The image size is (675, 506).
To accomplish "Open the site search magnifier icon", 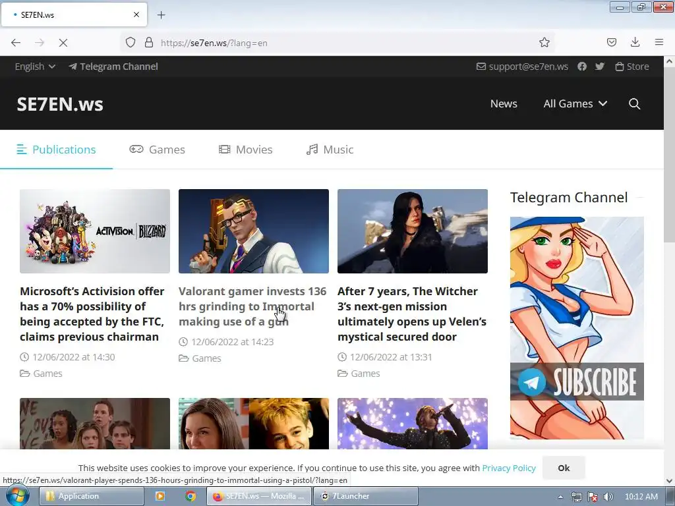I will pyautogui.click(x=634, y=103).
